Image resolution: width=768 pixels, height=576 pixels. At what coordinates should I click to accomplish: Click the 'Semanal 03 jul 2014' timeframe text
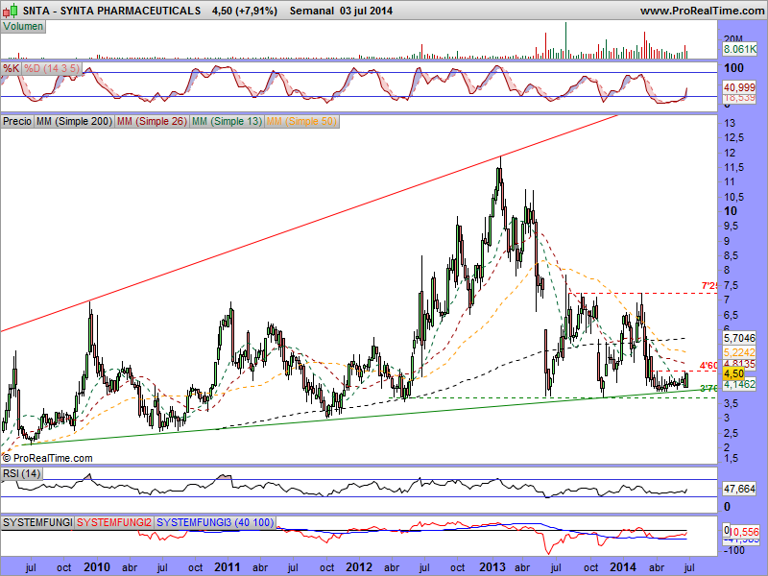(x=341, y=11)
